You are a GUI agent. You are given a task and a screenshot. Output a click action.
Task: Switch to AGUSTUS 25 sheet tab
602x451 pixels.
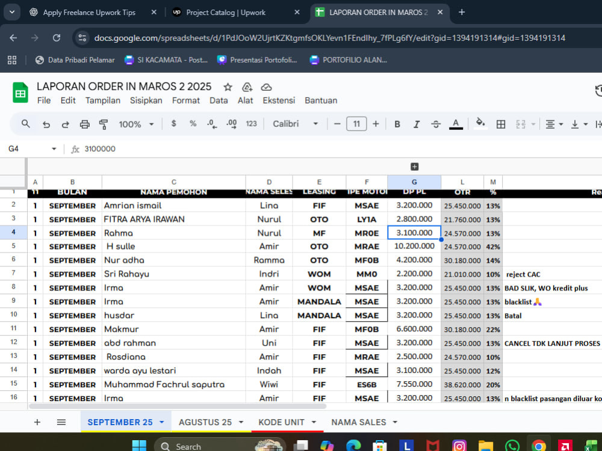(x=205, y=422)
